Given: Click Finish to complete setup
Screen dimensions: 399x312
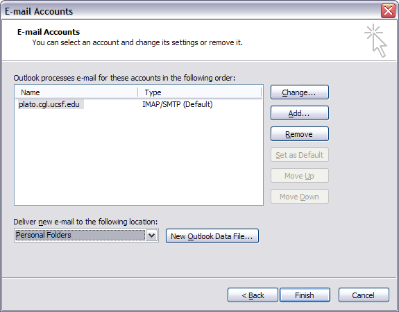Looking at the screenshot, I should [305, 295].
